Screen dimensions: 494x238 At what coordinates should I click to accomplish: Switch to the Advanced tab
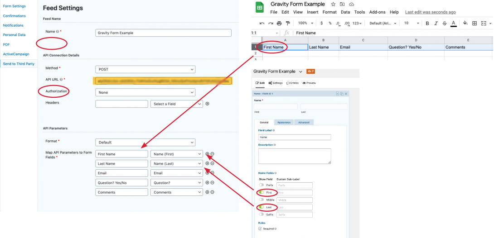click(304, 122)
